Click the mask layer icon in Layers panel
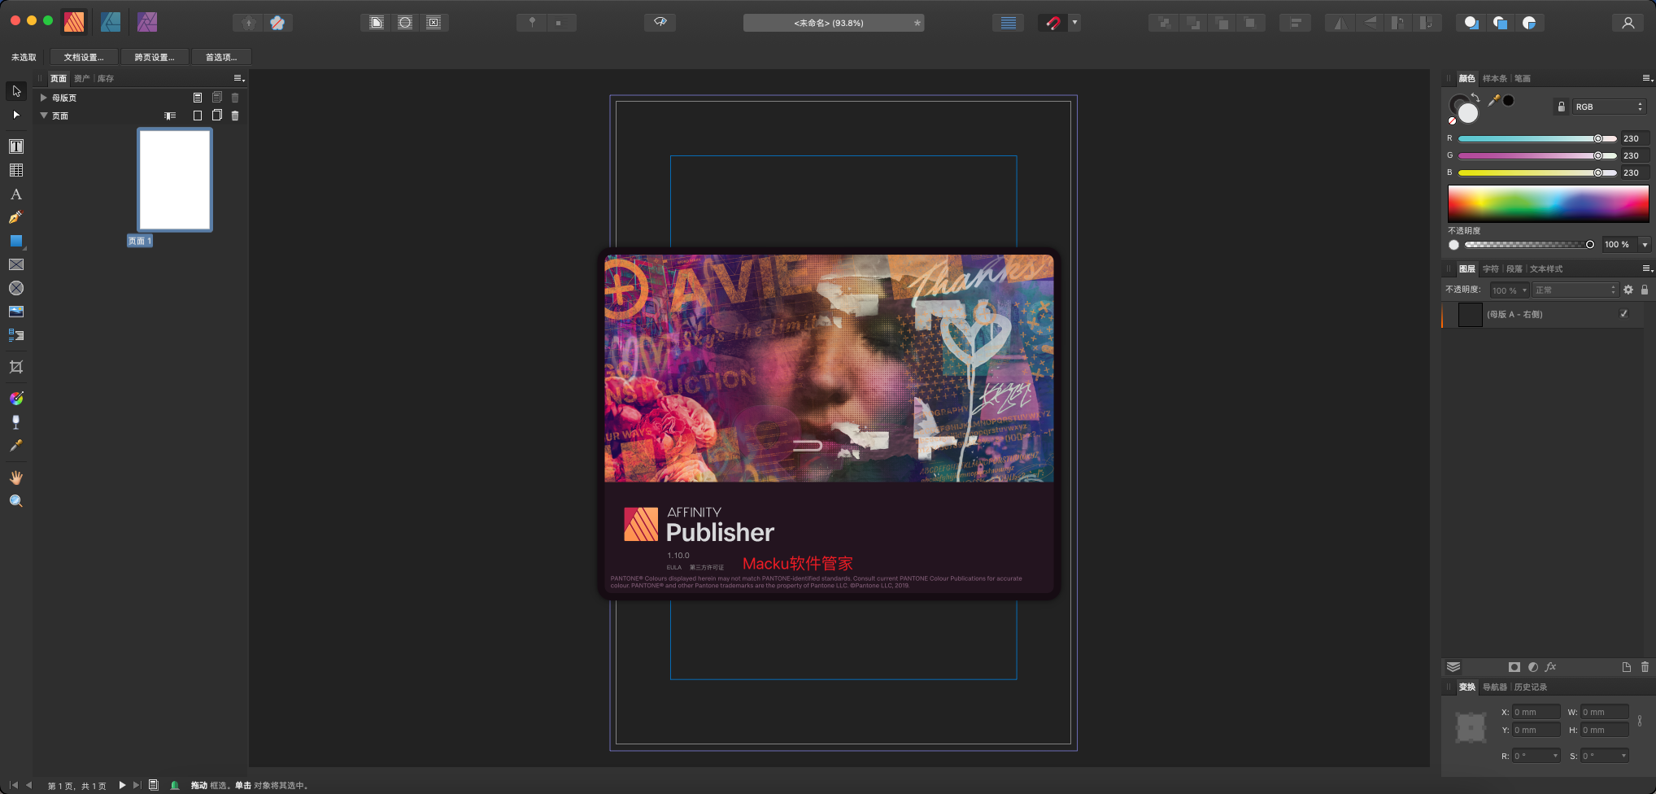The width and height of the screenshot is (1656, 794). (x=1514, y=667)
